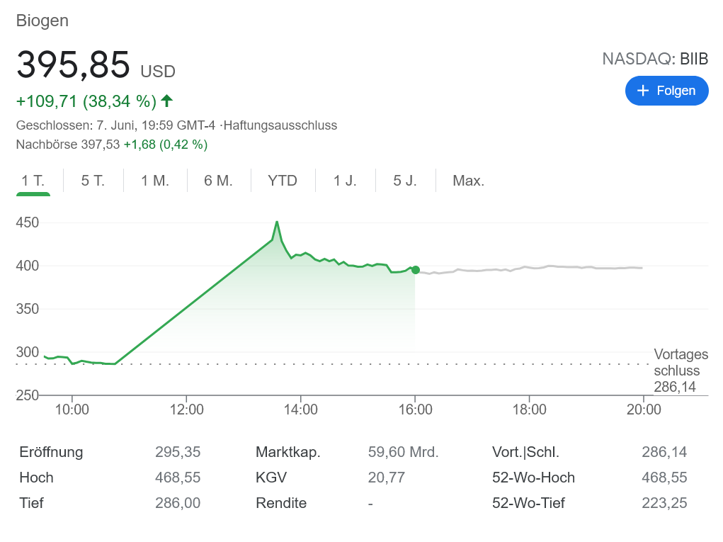Image resolution: width=723 pixels, height=542 pixels.
Task: Click the green upward arrow icon
Action: pos(167,101)
